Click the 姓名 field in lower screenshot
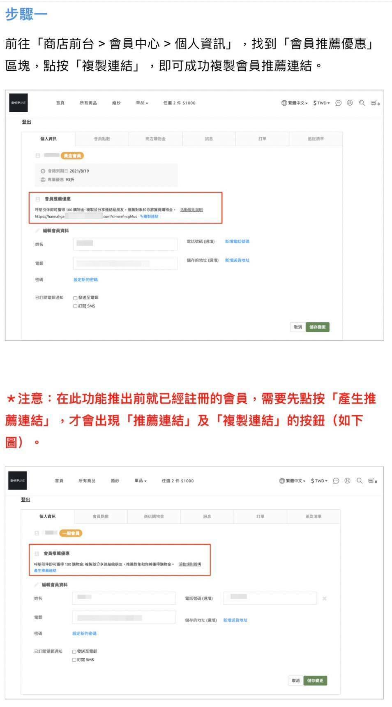The image size is (392, 707). pos(124,598)
